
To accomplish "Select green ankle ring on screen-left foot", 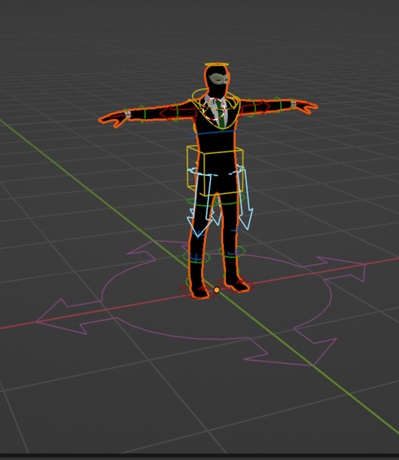I will coord(188,281).
